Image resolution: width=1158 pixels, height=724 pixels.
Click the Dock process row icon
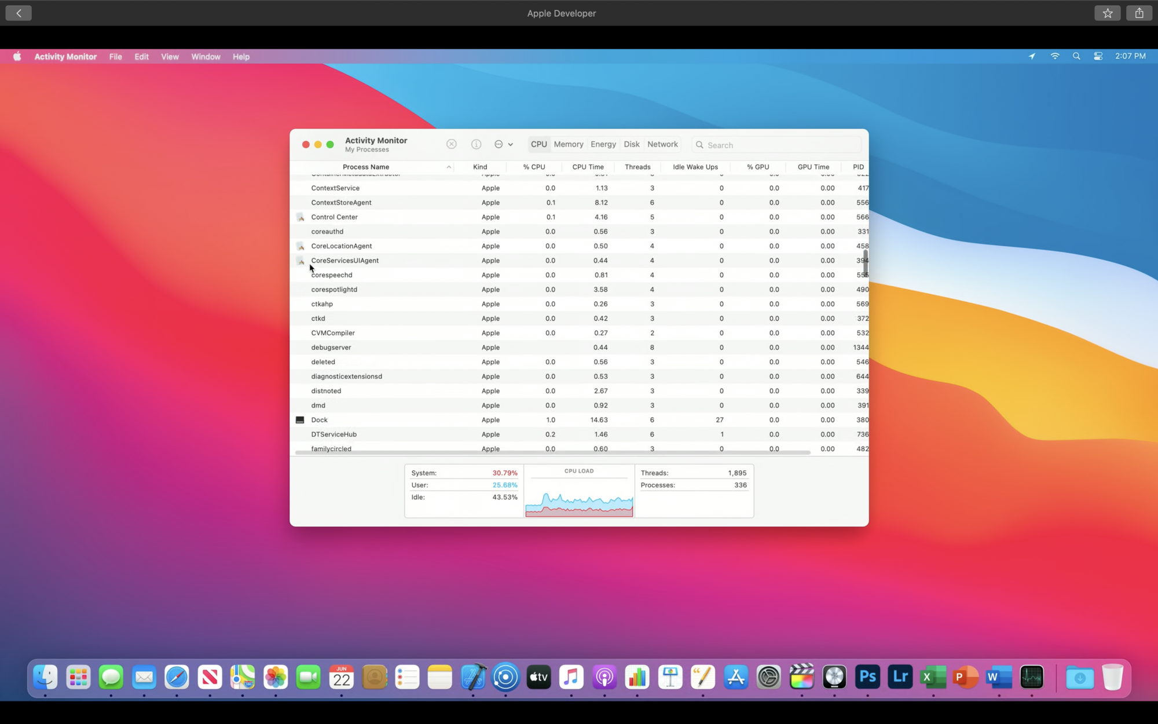click(x=300, y=420)
